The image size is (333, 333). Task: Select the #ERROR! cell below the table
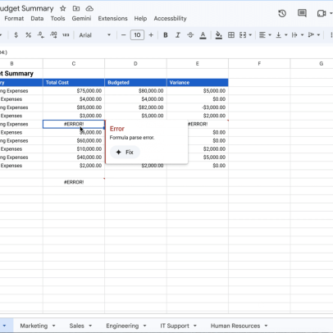pos(74,182)
